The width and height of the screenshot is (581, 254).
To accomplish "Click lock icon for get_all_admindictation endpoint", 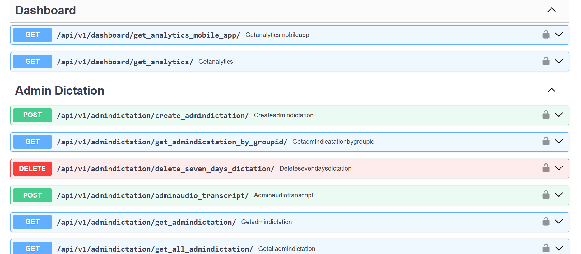I will pos(546,248).
